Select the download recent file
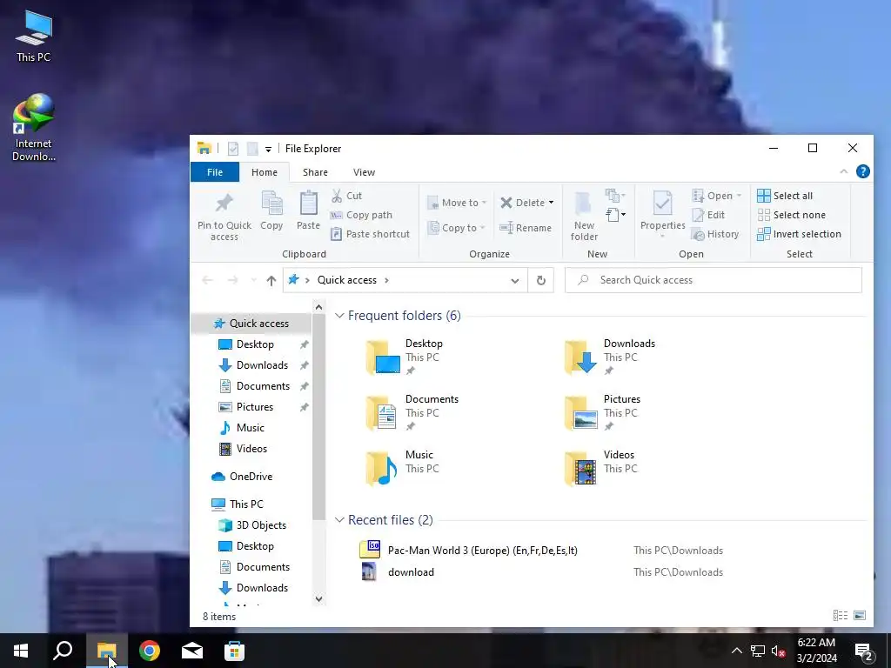This screenshot has width=891, height=668. 398,572
